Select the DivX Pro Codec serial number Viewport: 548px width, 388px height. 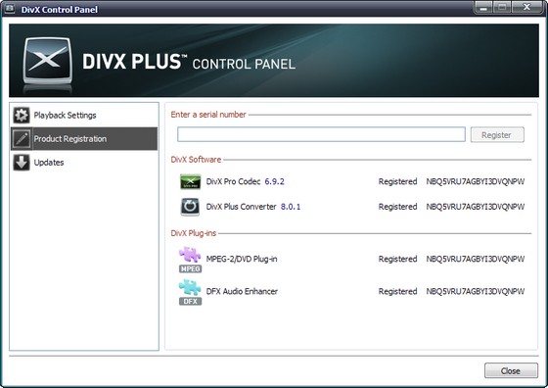click(x=476, y=181)
